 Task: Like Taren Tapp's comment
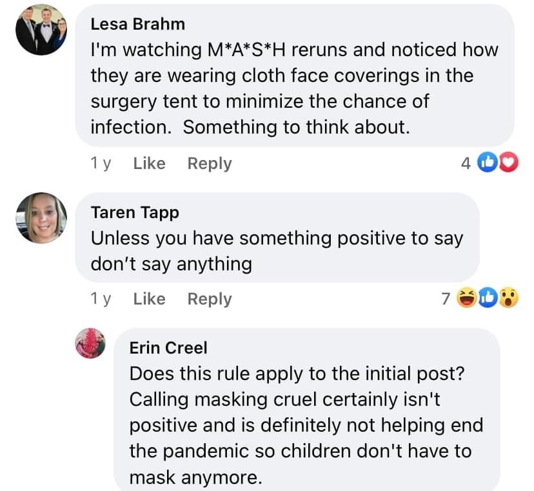(149, 299)
